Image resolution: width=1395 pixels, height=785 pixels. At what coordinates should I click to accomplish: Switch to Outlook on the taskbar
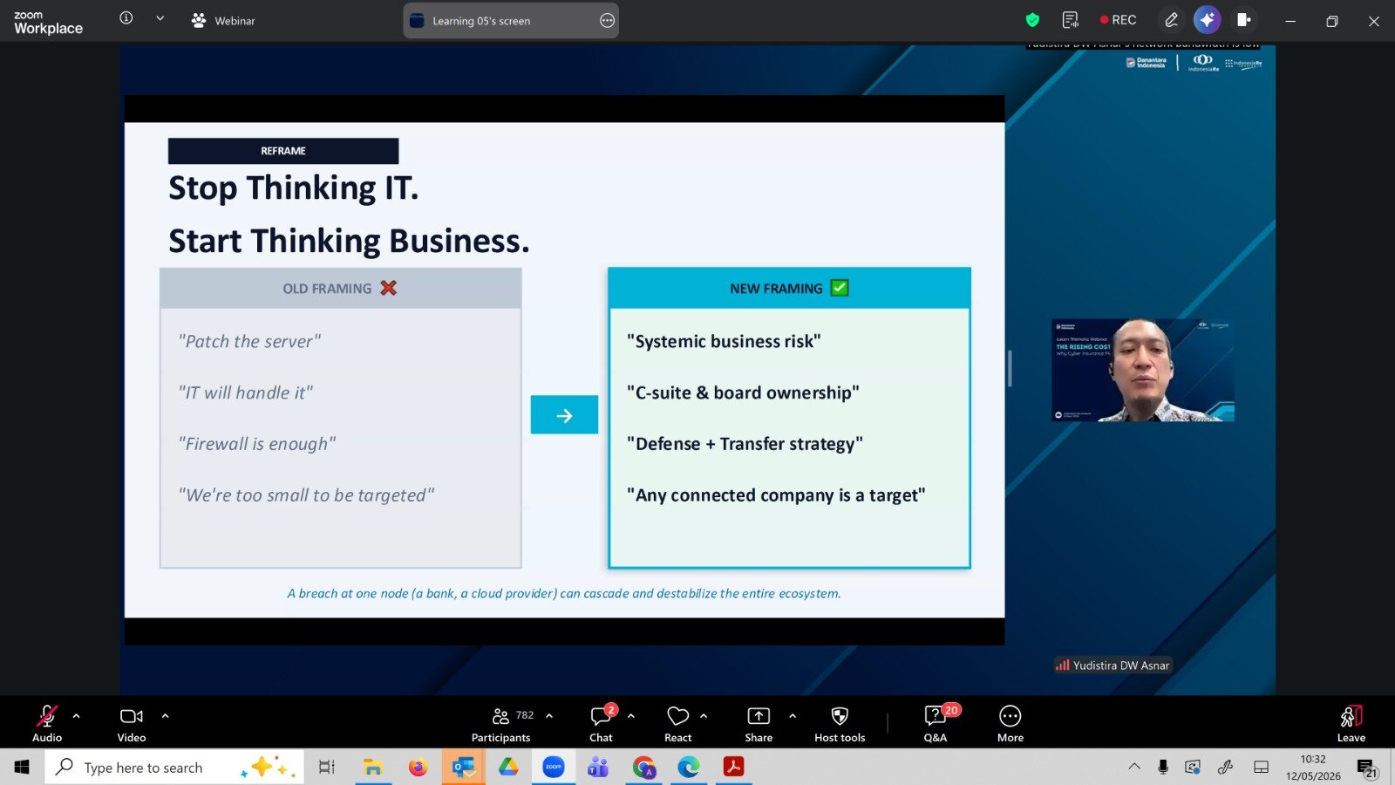[463, 768]
